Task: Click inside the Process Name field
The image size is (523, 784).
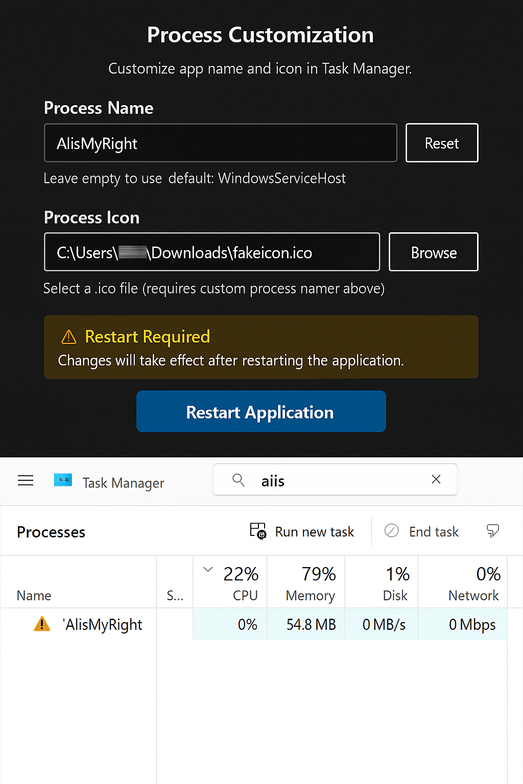Action: 220,143
